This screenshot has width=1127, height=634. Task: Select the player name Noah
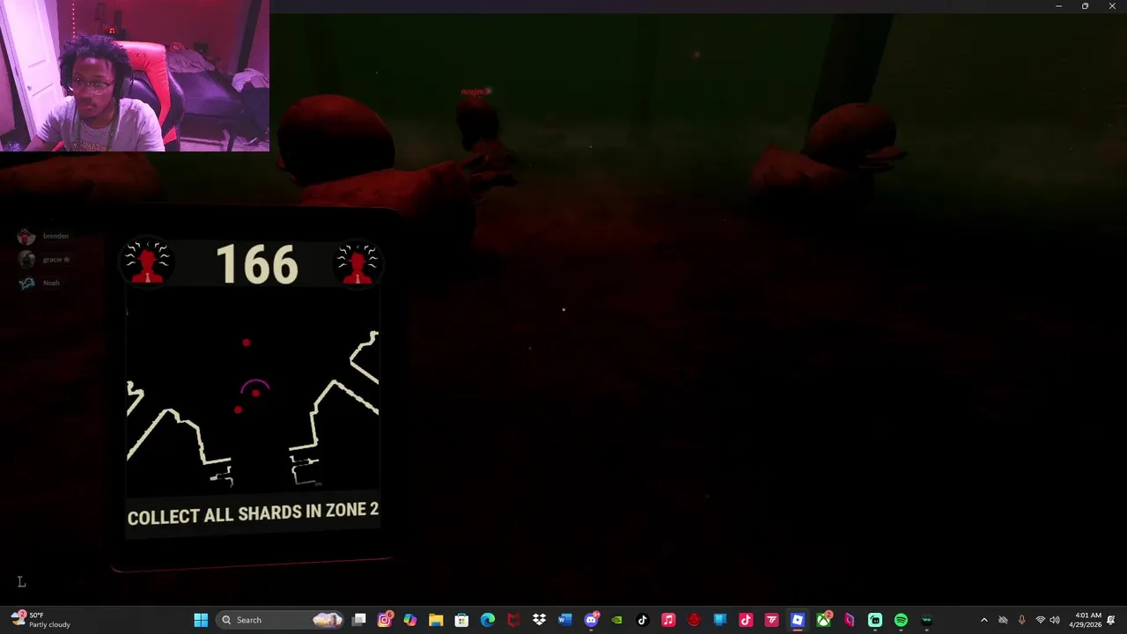51,283
